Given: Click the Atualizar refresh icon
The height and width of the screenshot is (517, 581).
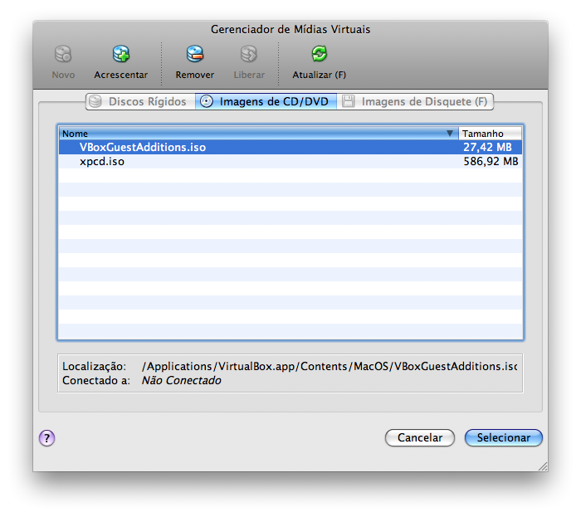Looking at the screenshot, I should pos(319,54).
